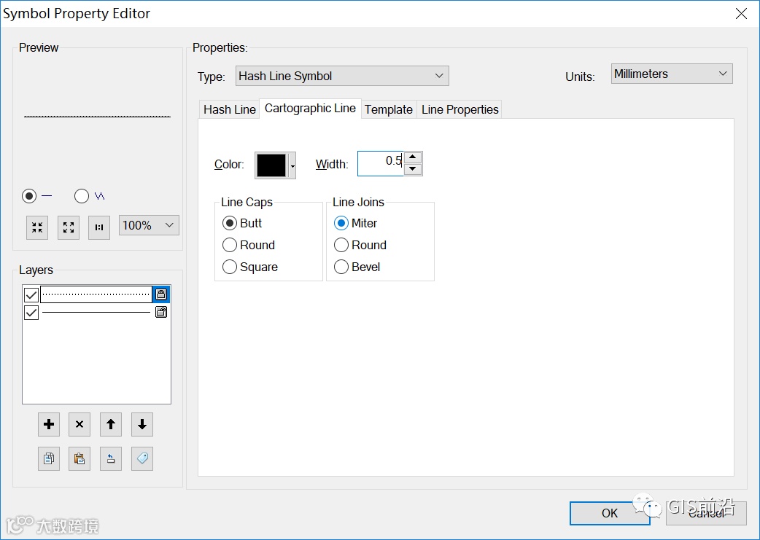Click the Tags icon button

142,458
